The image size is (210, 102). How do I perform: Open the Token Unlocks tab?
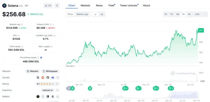[129, 6]
